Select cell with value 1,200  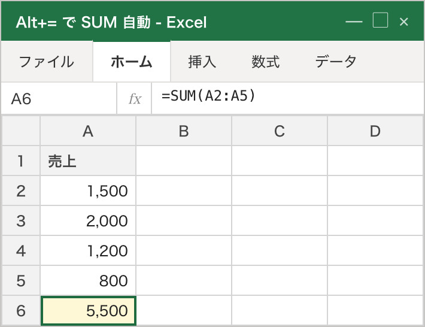(88, 250)
